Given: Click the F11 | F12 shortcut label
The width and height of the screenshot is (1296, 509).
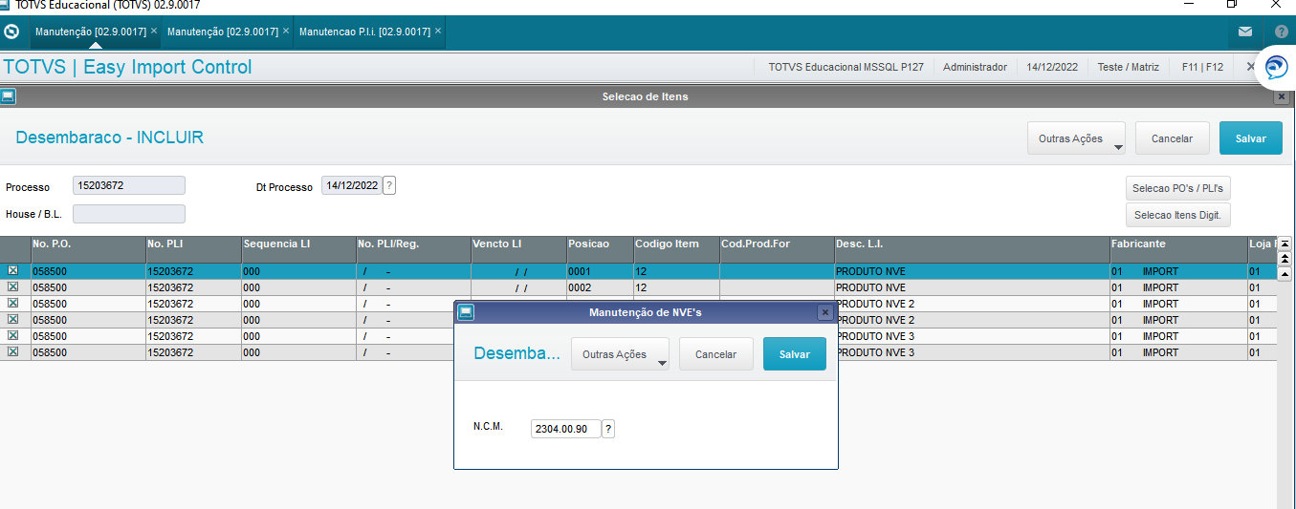Looking at the screenshot, I should [x=1202, y=67].
